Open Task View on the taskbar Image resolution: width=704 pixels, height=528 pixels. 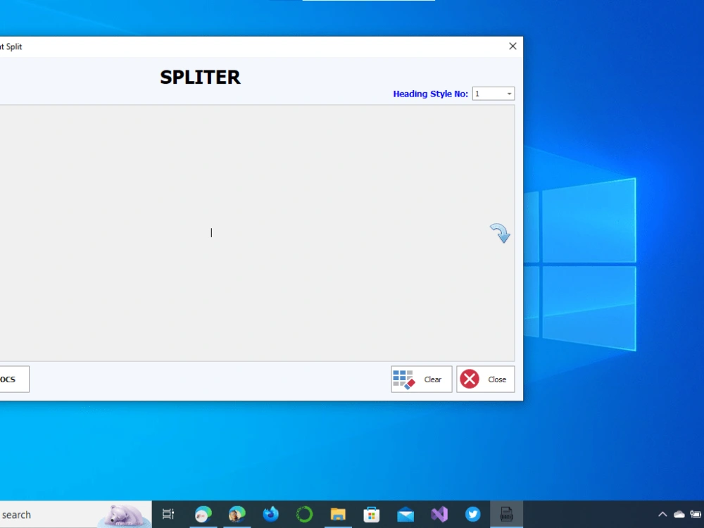(x=168, y=514)
